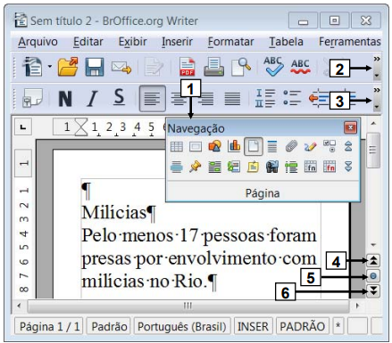Print the file directly with the printer icon
Screen dimensions: 392x343
point(213,67)
